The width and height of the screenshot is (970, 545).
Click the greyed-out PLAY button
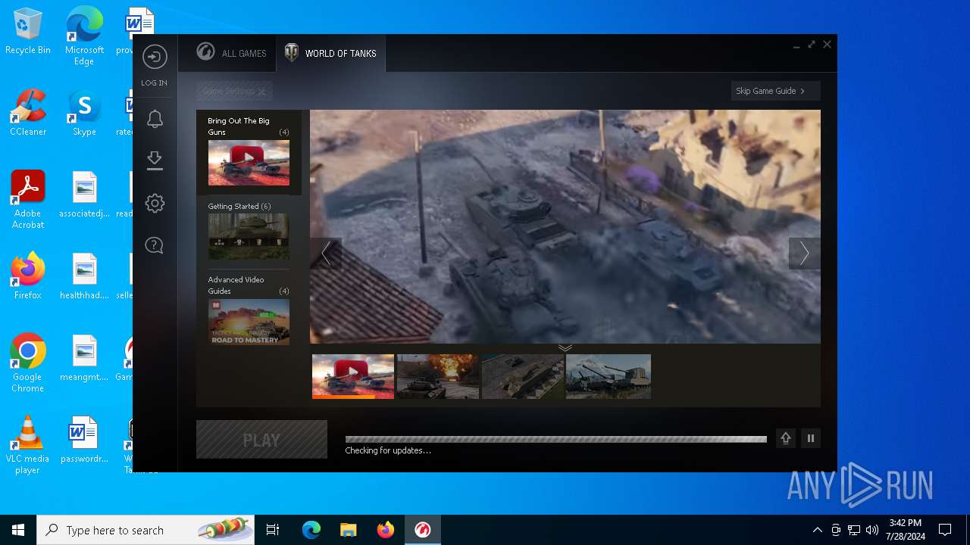261,440
